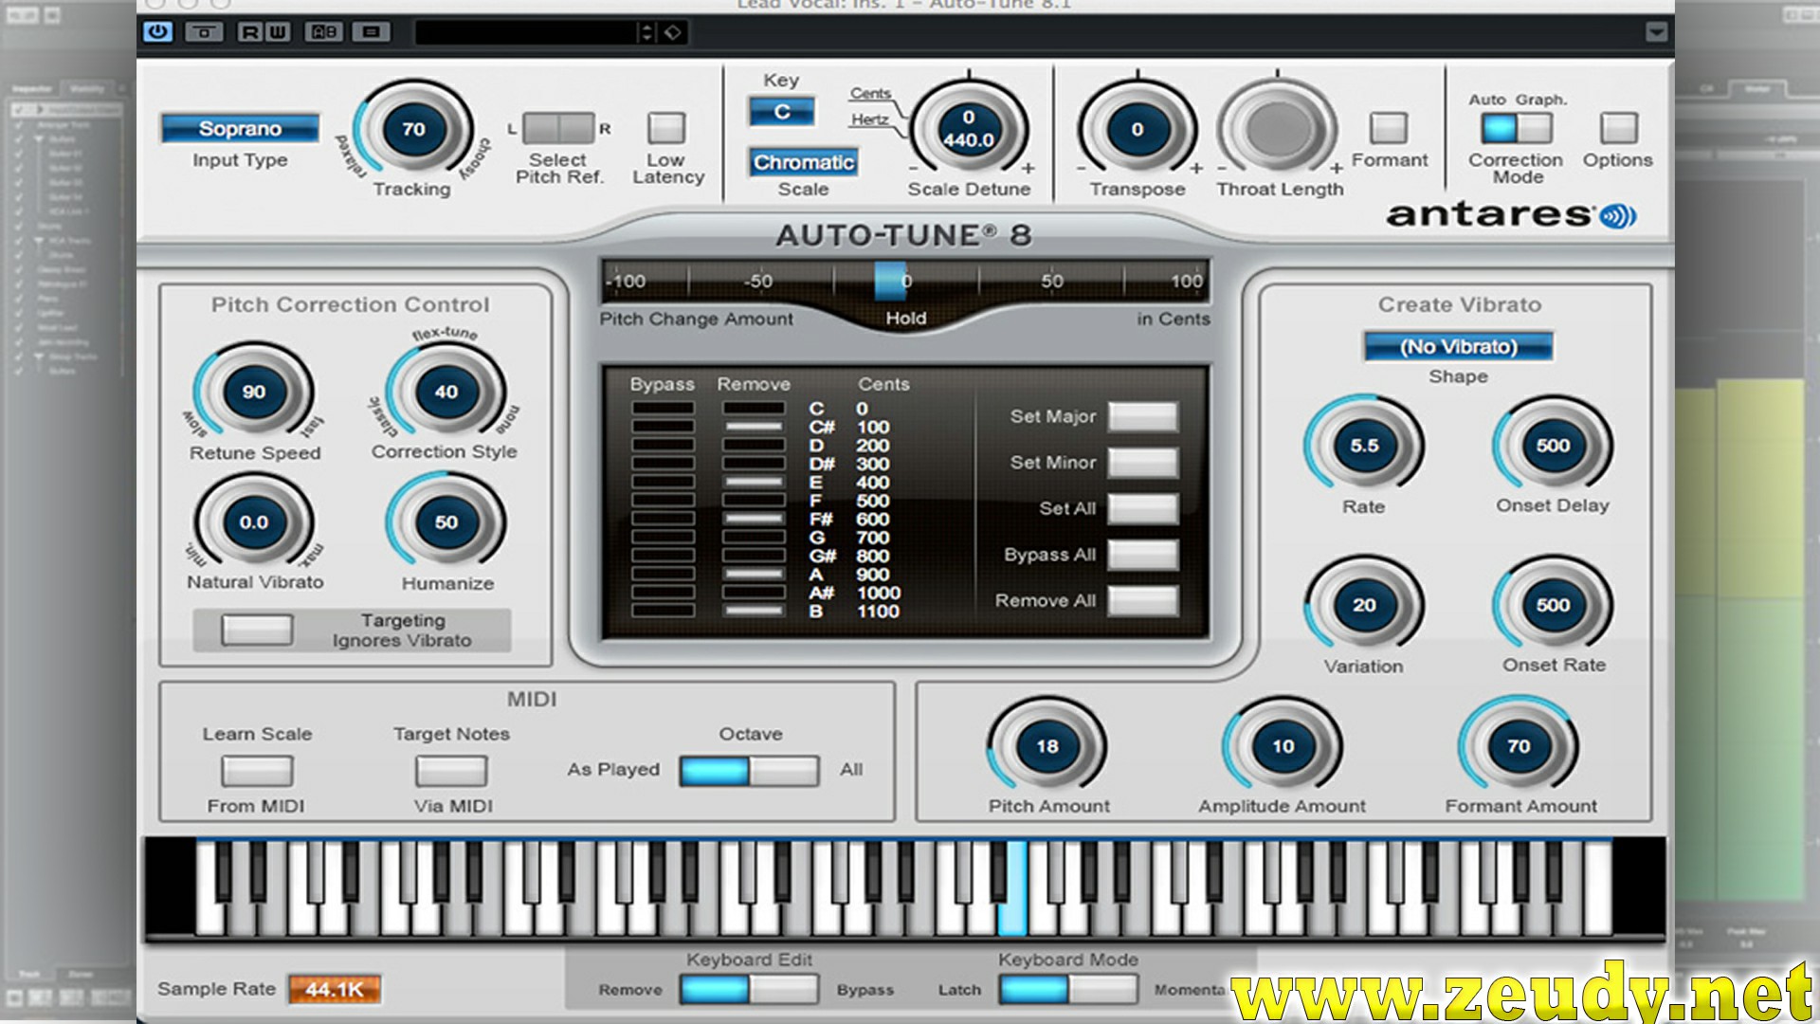Click the Bypass All button
The image size is (1820, 1024).
click(1141, 555)
